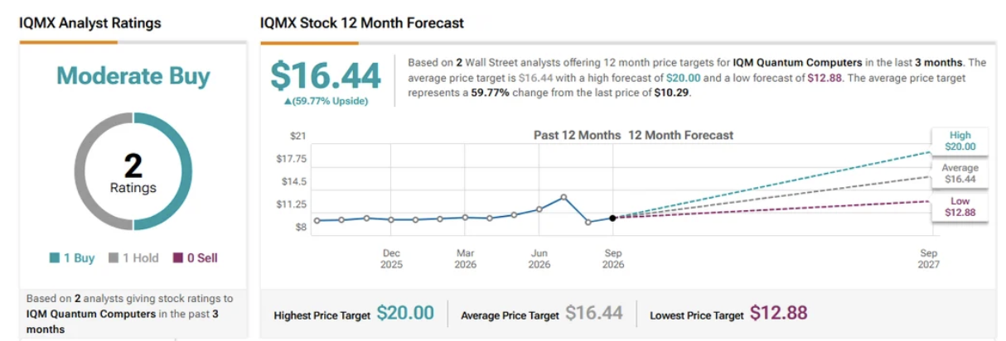The width and height of the screenshot is (1006, 341).
Task: Select the High $20.00 forecast label
Action: coord(960,142)
